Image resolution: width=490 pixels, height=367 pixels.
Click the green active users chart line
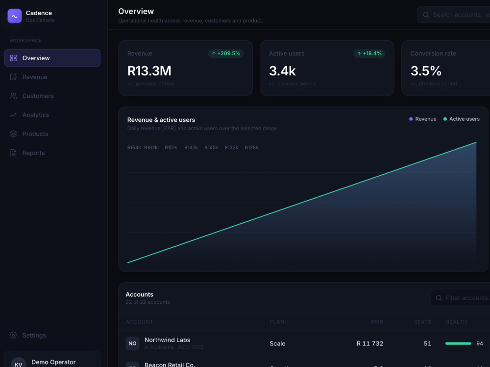tap(302, 202)
